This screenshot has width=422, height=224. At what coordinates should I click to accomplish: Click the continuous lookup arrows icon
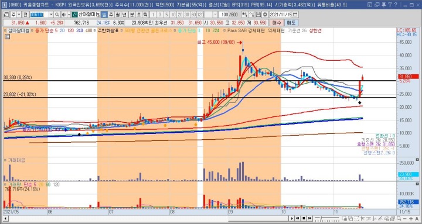tap(244, 15)
